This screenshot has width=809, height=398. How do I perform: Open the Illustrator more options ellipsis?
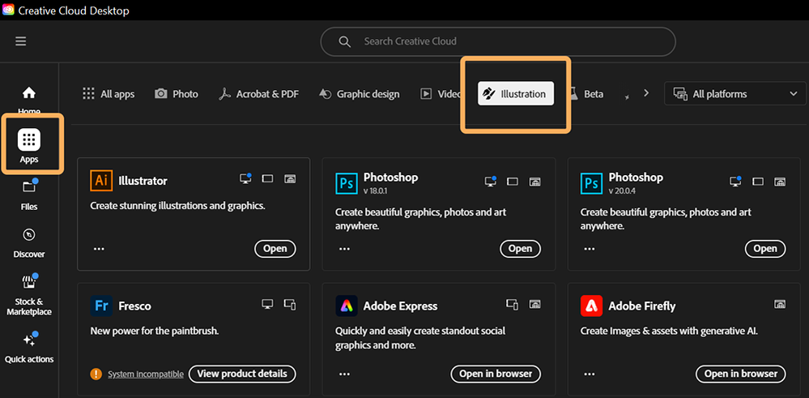pos(99,249)
